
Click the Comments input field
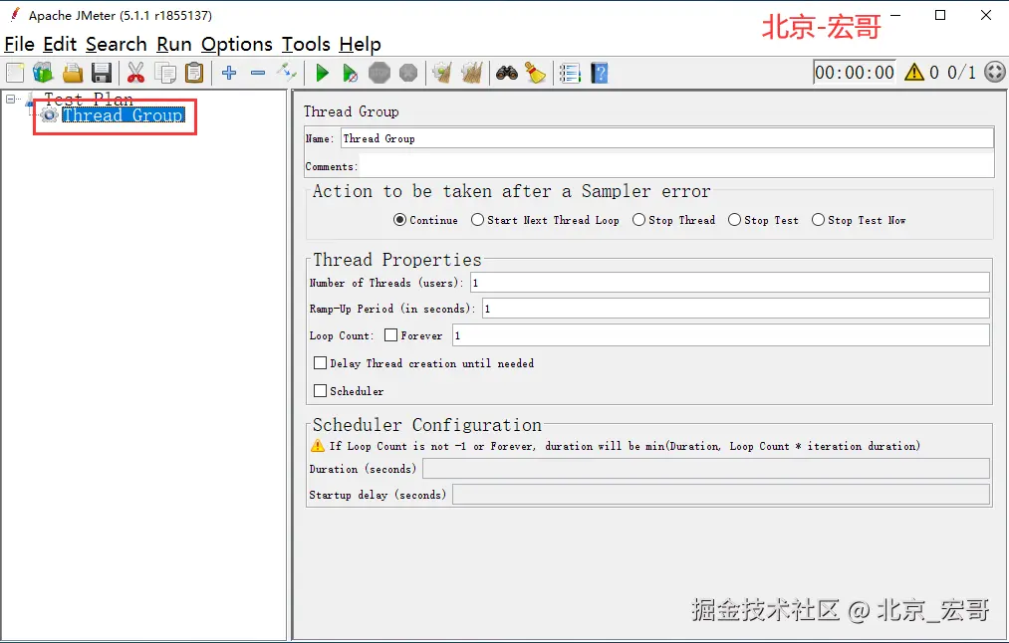(x=675, y=166)
